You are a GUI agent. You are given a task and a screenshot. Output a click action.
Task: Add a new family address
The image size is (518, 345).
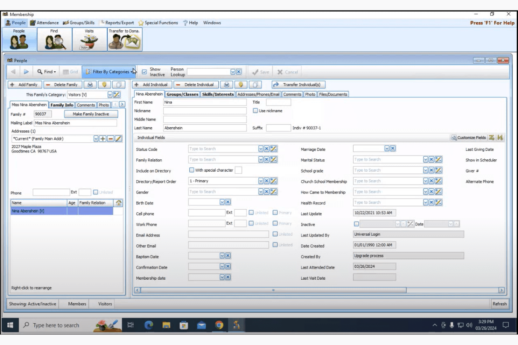(103, 139)
